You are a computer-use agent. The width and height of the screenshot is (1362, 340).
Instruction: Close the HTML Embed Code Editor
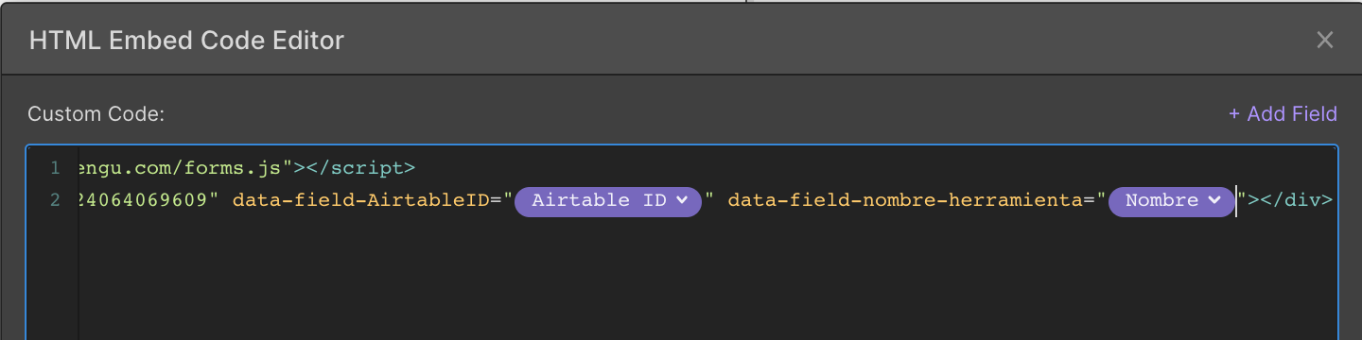click(x=1325, y=40)
